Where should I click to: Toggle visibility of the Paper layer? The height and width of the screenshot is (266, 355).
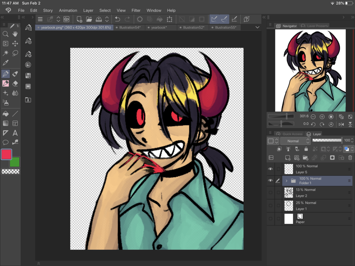click(270, 219)
